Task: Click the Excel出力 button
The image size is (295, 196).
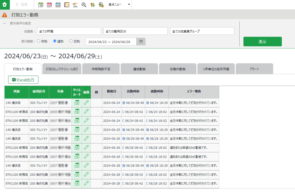Action: pyautogui.click(x=23, y=80)
